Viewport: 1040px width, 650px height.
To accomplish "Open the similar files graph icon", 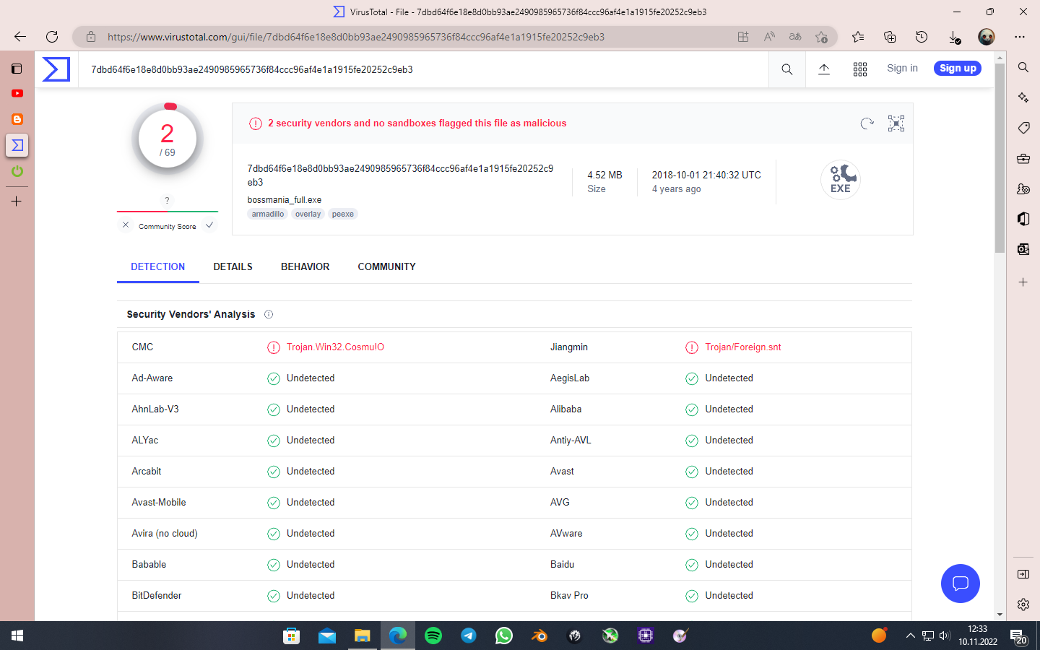I will tap(896, 123).
